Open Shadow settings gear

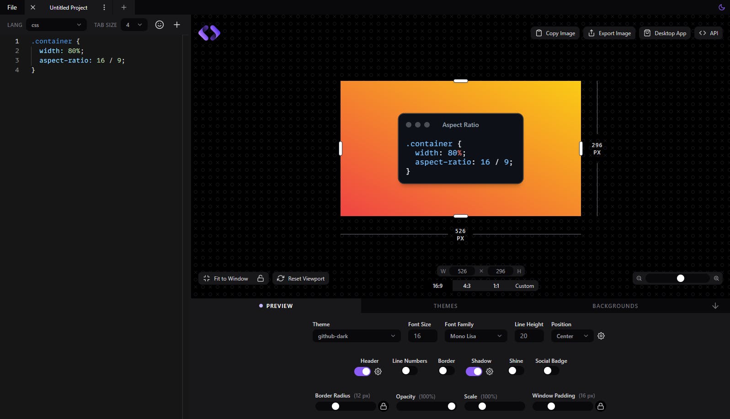[x=490, y=371]
